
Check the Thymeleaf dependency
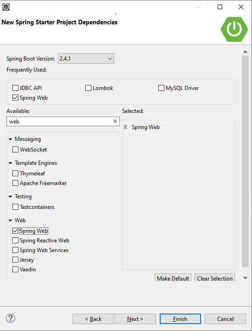15,174
